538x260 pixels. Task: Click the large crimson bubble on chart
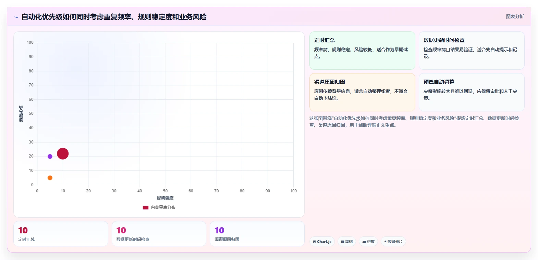coord(63,154)
